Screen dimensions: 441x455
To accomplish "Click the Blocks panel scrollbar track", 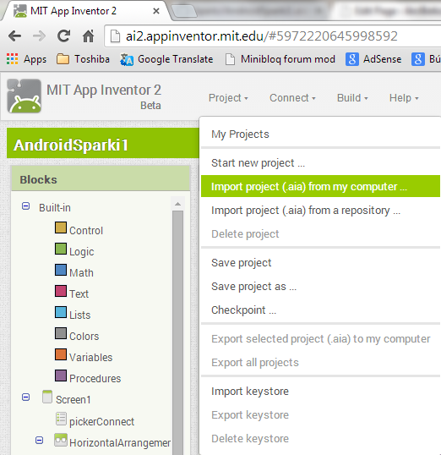I will [x=177, y=332].
